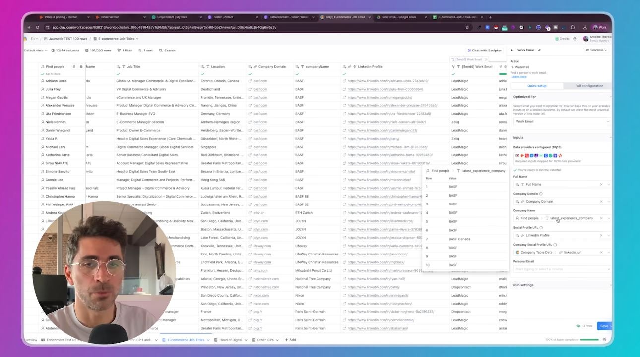The width and height of the screenshot is (640, 357).
Task: Show info for Social Profile URL field
Action: coord(541,228)
